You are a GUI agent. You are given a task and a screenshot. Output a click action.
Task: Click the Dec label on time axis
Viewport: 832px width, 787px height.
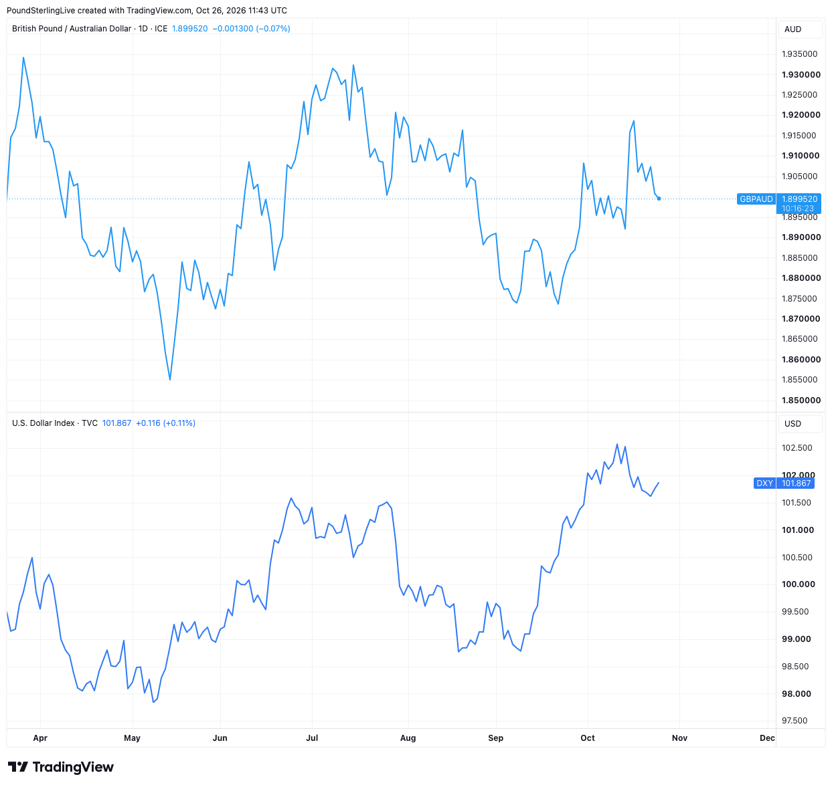tap(768, 738)
